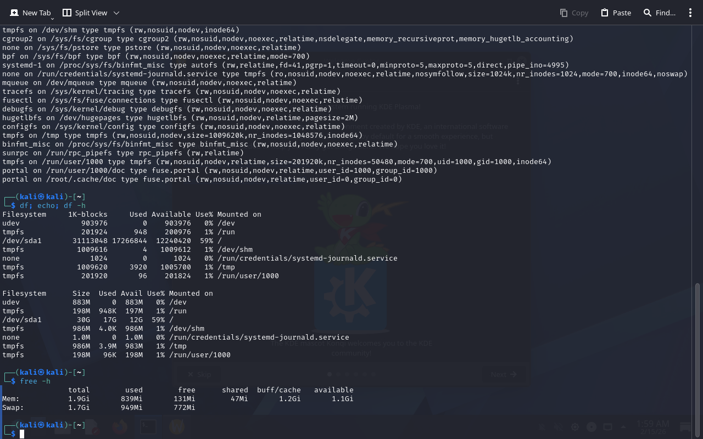The image size is (703, 439).
Task: Click the Copy toolbar button
Action: pos(574,13)
